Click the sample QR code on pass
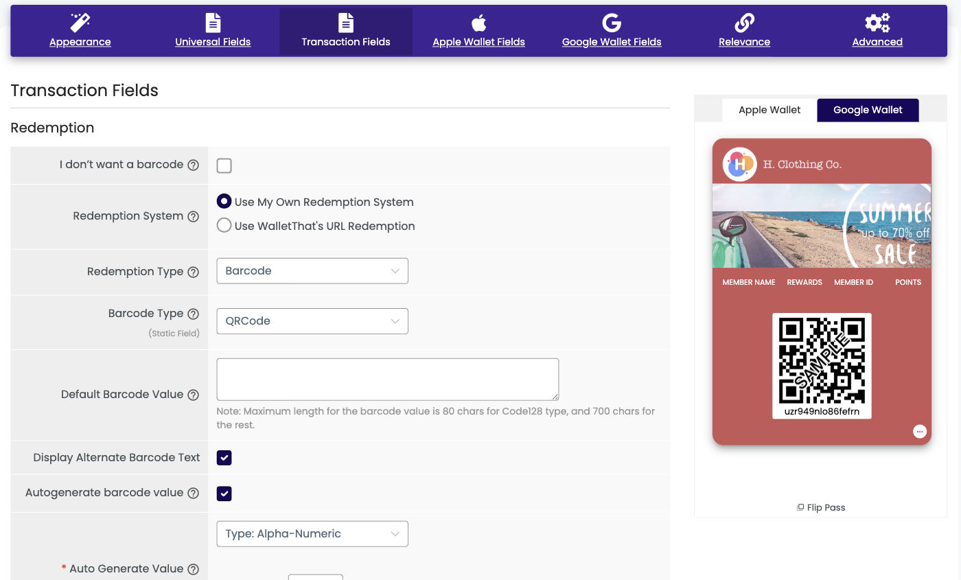961x580 pixels. point(822,360)
